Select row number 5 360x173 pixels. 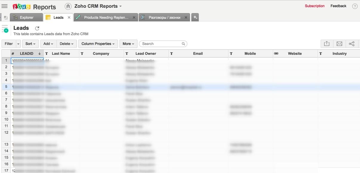pyautogui.click(x=6, y=87)
